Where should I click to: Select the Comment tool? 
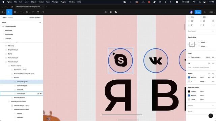[x=43, y=12]
